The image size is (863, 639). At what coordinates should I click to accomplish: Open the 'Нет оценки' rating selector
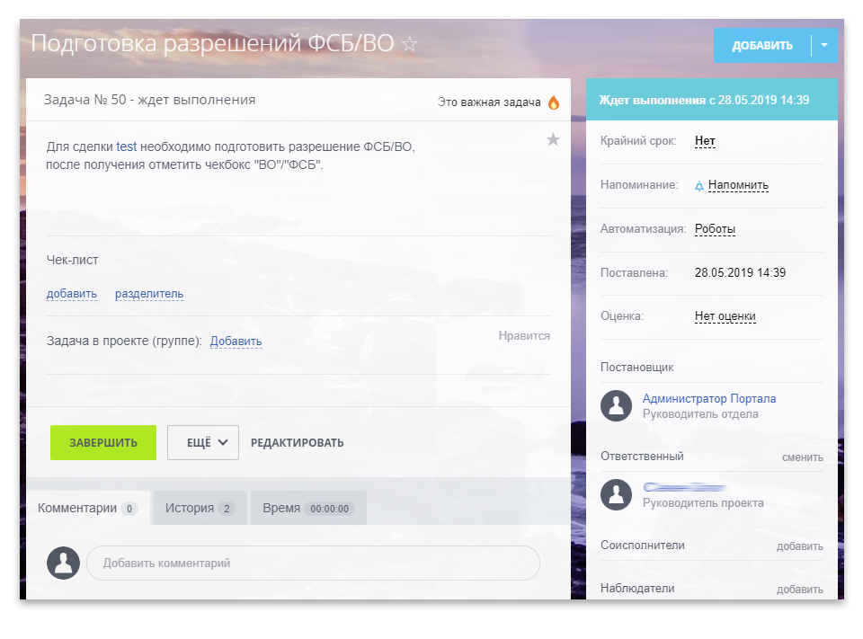coord(725,316)
